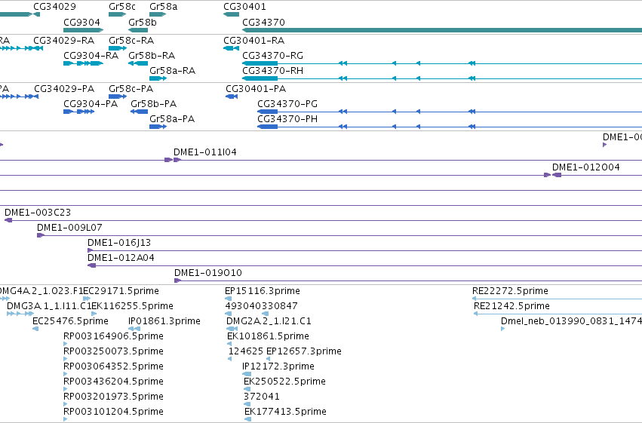
Task: Select the Gr58c gene feature
Action: click(117, 14)
